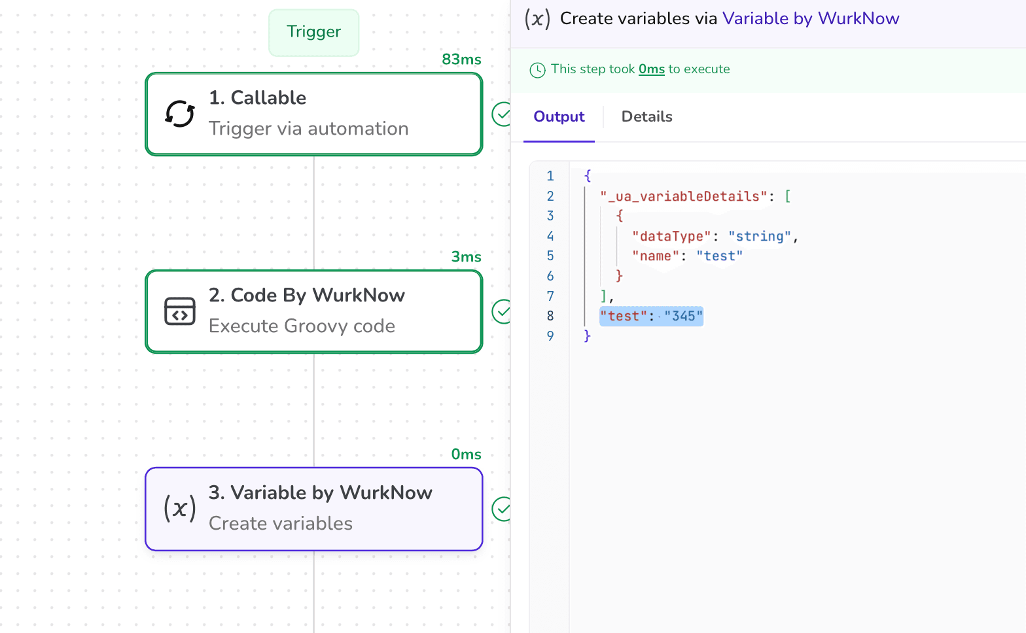Click the 83ms duration label above Callable
1026x633 pixels.
(461, 60)
